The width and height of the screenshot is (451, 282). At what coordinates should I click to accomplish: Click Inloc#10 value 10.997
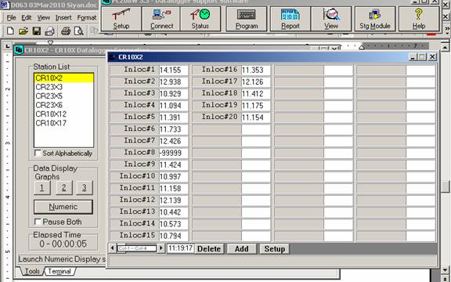[174, 176]
